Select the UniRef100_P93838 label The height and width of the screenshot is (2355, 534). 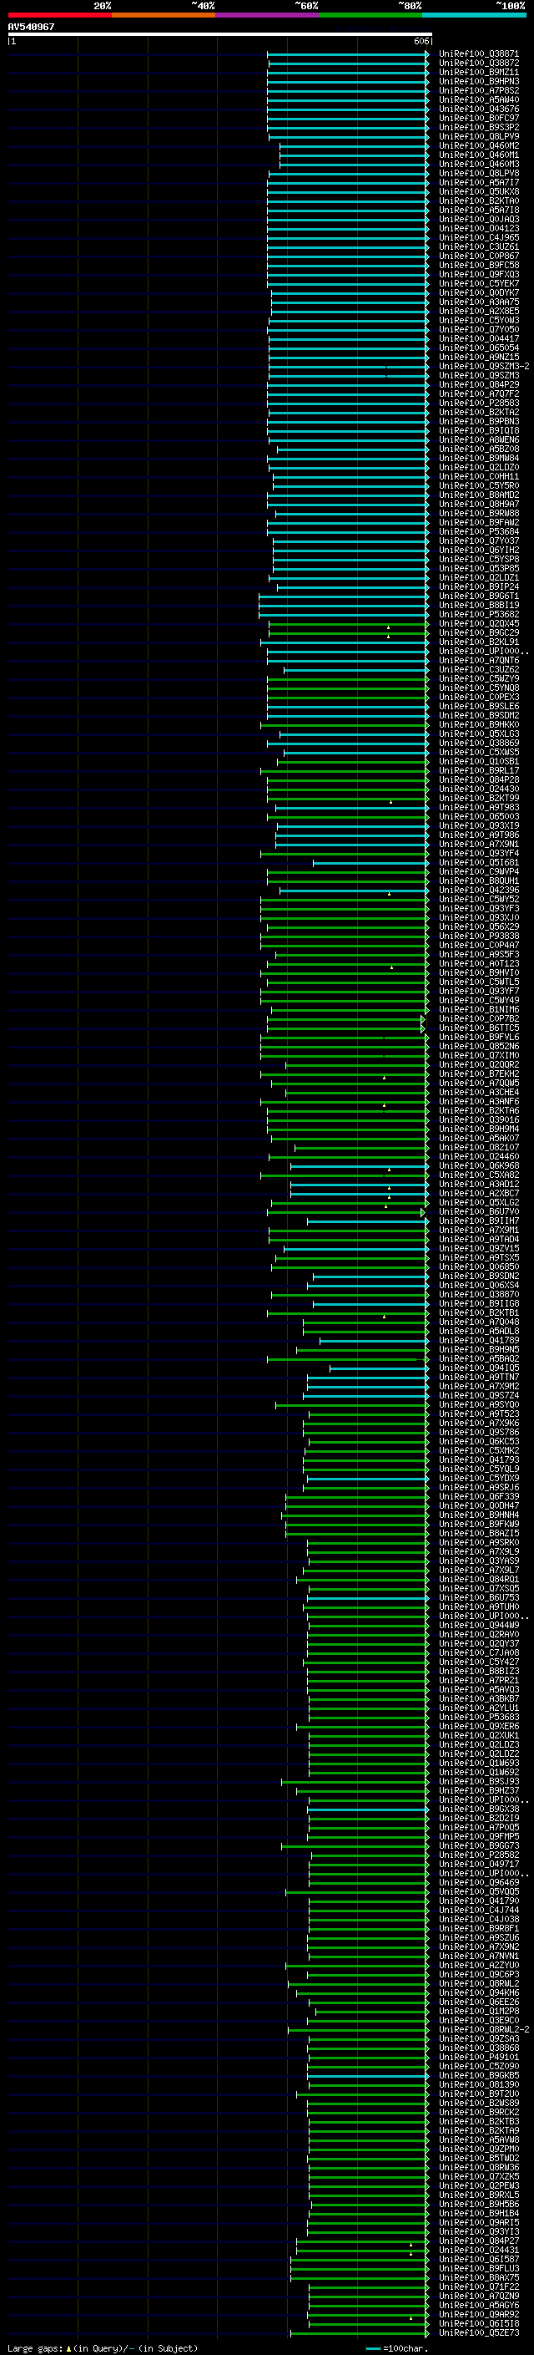click(x=479, y=936)
